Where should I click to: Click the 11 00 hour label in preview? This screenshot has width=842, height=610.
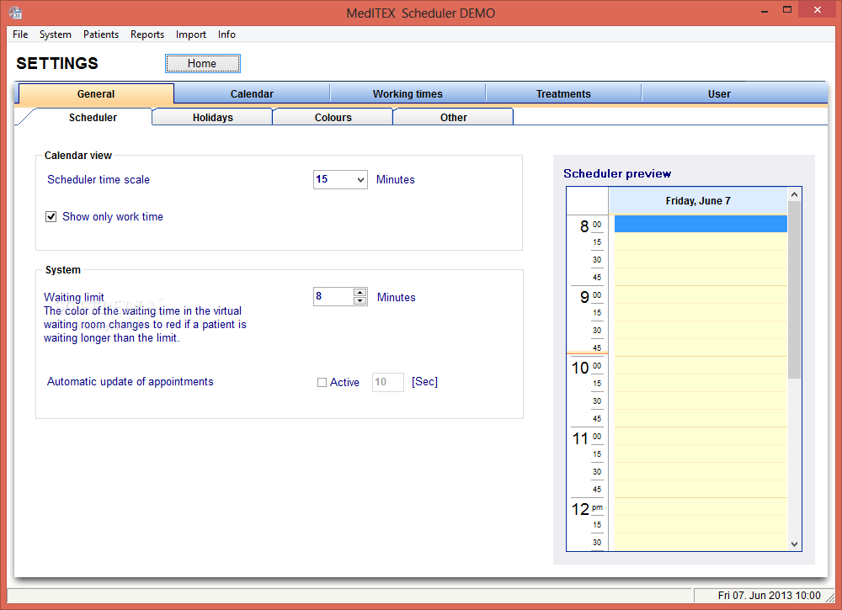587,438
